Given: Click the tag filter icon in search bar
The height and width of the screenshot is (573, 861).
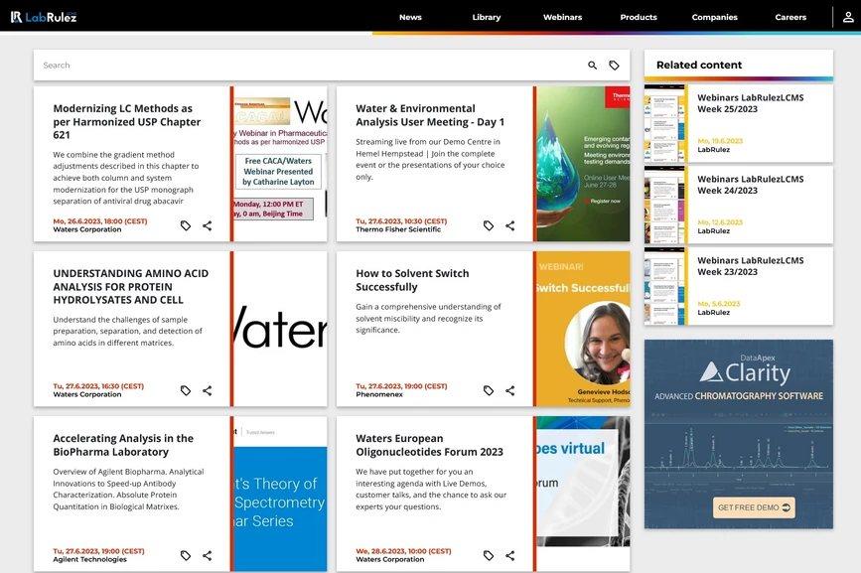Looking at the screenshot, I should [614, 66].
